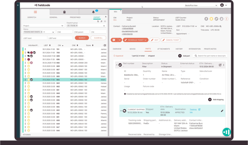Open the notifications bell tab
This screenshot has height=145, width=248.
94,12
